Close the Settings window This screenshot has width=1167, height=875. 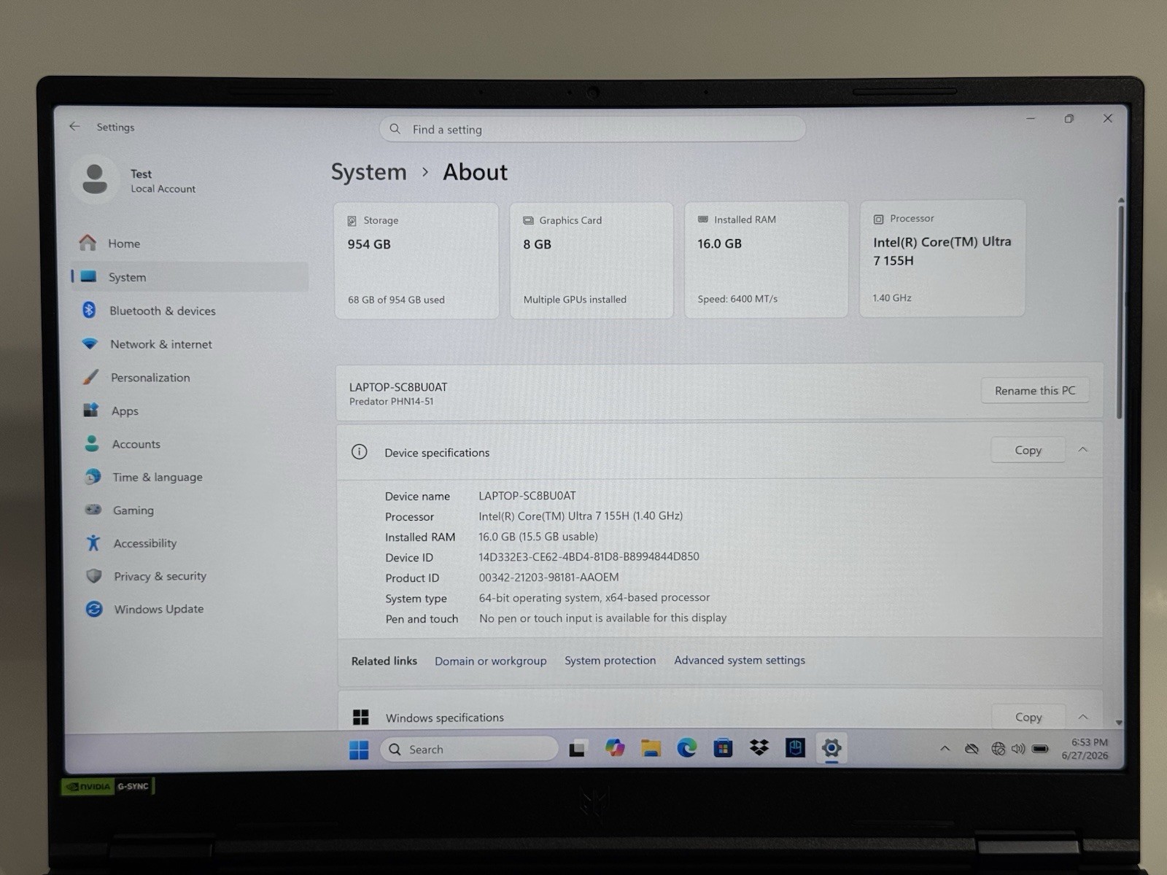pyautogui.click(x=1107, y=118)
